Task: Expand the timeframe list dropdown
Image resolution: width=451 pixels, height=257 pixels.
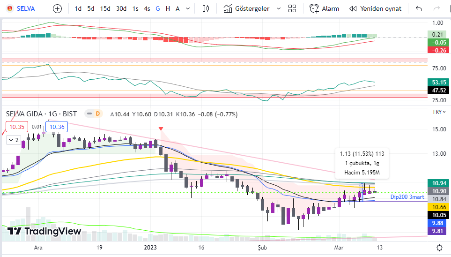Action: 188,8
